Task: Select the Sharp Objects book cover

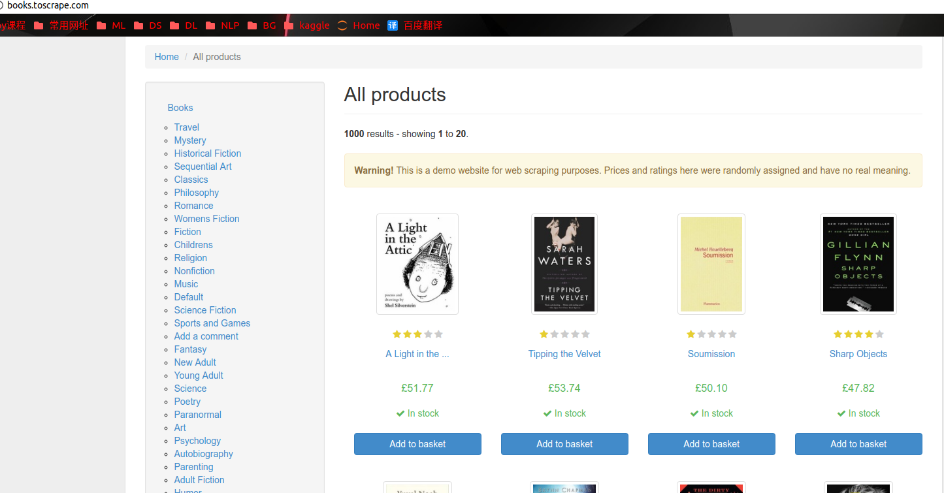Action: [858, 264]
